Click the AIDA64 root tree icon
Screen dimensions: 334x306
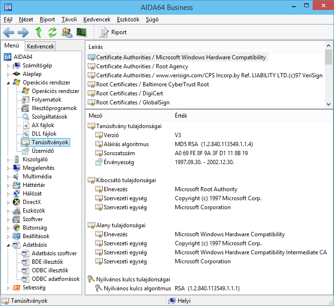coord(8,57)
